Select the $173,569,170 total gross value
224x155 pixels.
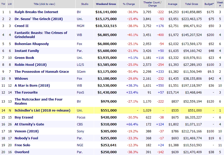click(191, 44)
